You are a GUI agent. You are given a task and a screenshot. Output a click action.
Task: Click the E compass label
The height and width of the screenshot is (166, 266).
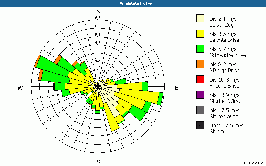coord(176,88)
